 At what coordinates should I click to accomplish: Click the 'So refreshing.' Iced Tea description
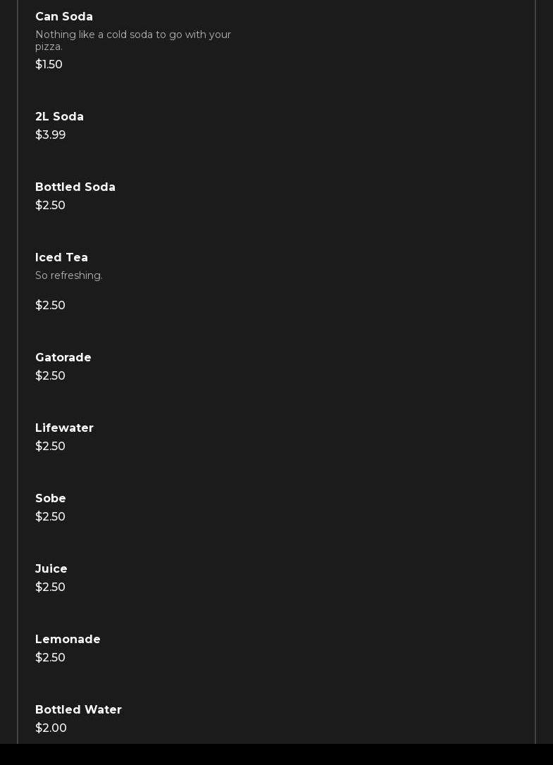point(69,275)
